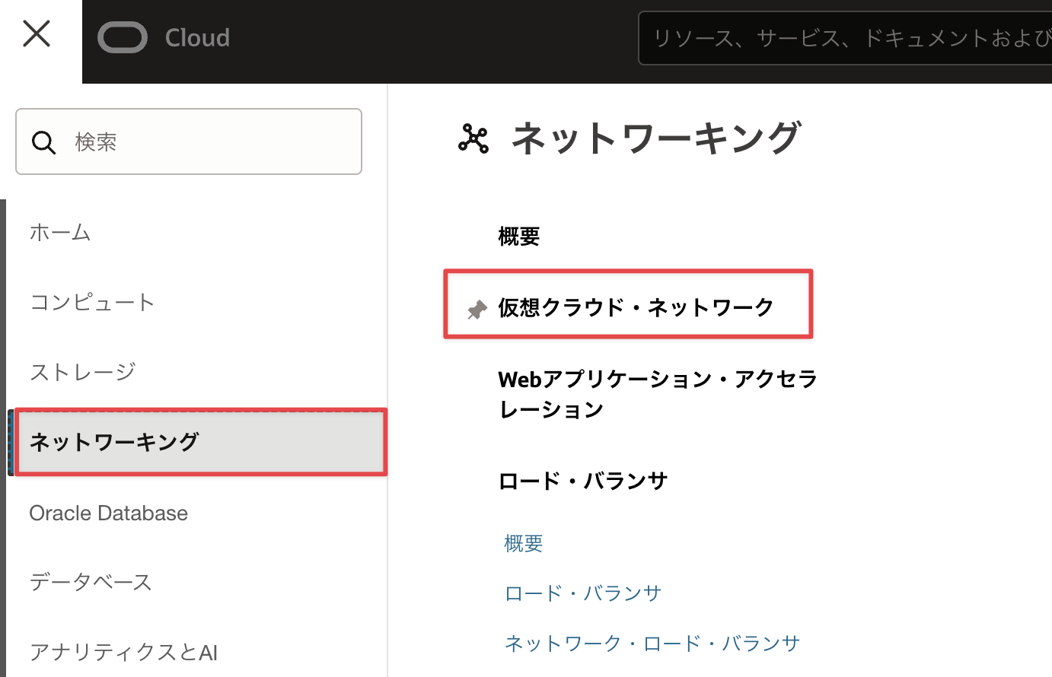Viewport: 1052px width, 677px height.
Task: Toggle the pin icon beside 仮想クラウド・ネットワーク
Action: (477, 310)
